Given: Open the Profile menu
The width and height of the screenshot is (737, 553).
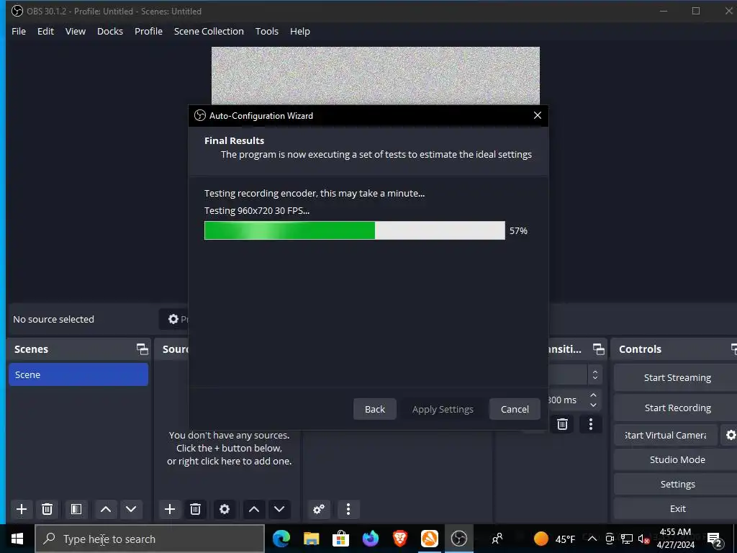Looking at the screenshot, I should click(148, 31).
